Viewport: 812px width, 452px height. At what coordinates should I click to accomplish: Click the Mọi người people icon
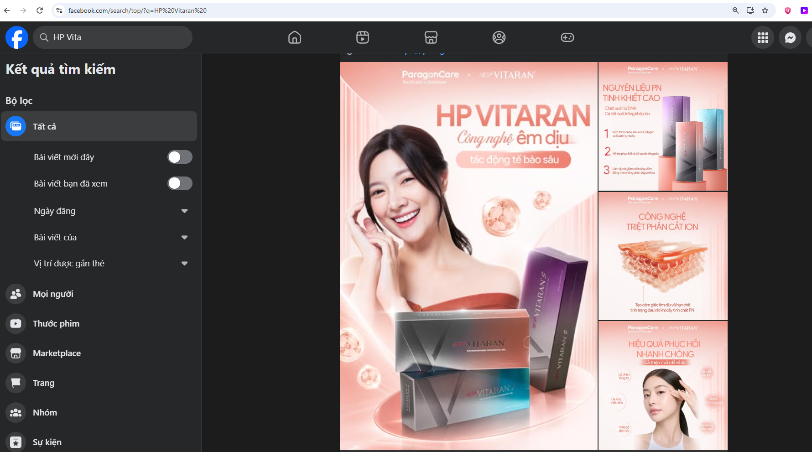pos(16,294)
